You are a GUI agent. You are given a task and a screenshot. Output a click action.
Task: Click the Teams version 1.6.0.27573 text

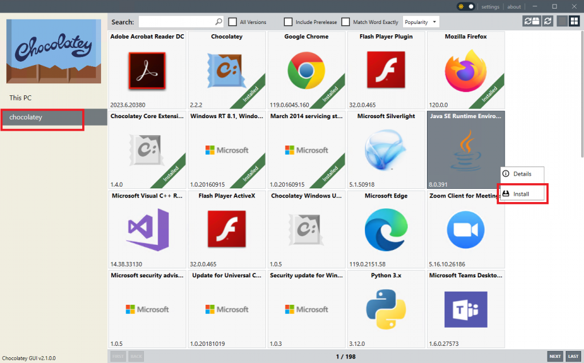click(x=444, y=344)
